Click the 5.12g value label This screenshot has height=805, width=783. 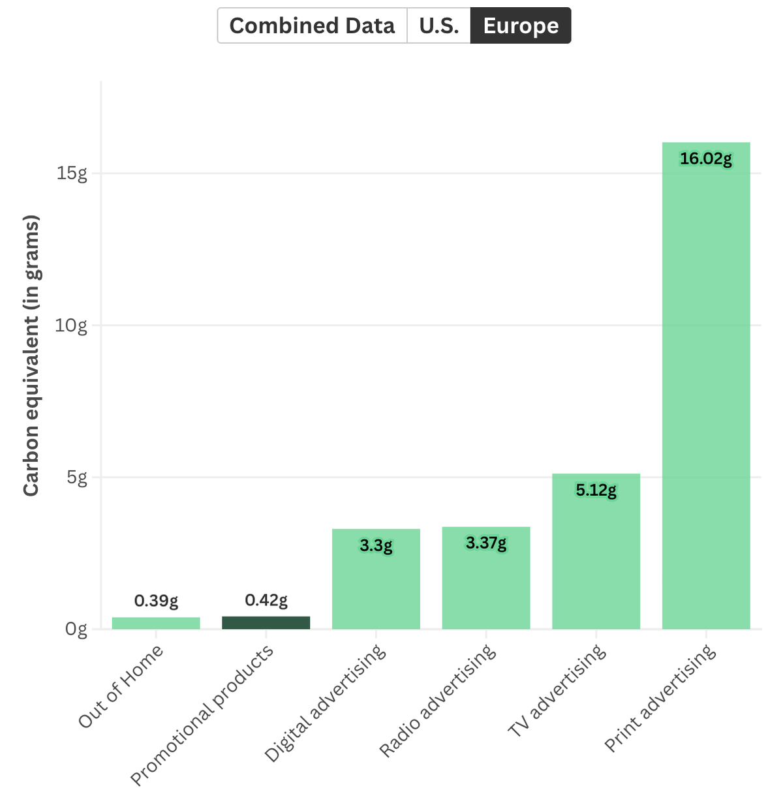(596, 490)
